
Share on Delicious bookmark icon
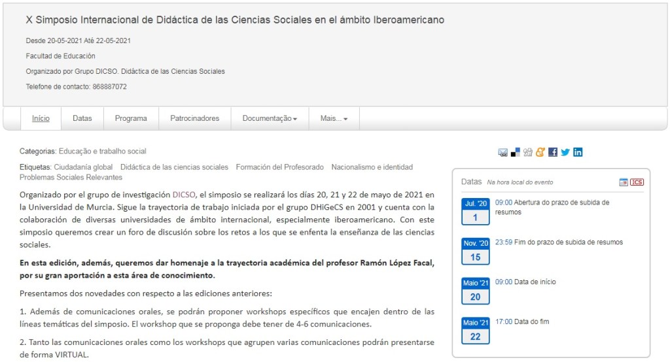[515, 152]
